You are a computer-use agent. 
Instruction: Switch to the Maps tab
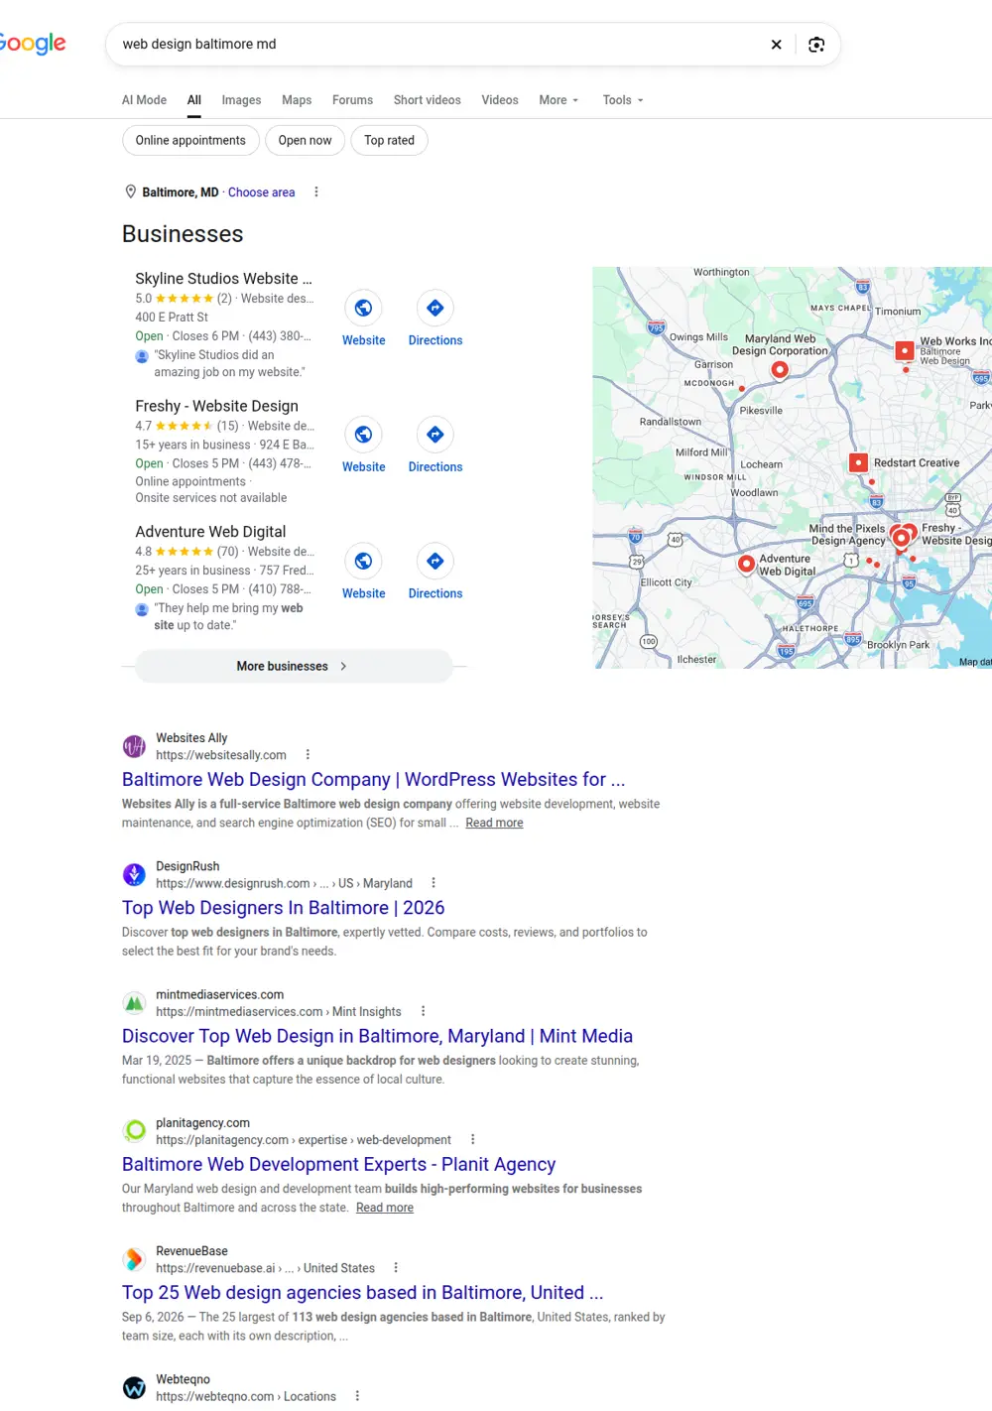(297, 100)
